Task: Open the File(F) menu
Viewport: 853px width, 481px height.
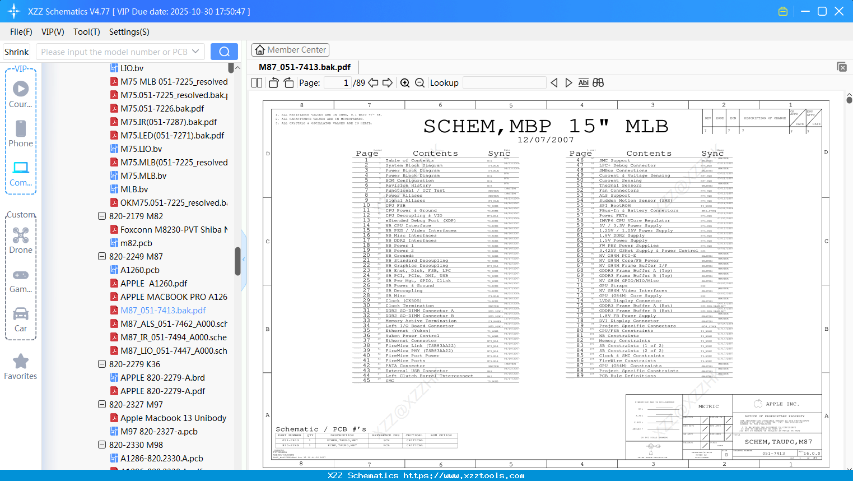Action: (21, 32)
